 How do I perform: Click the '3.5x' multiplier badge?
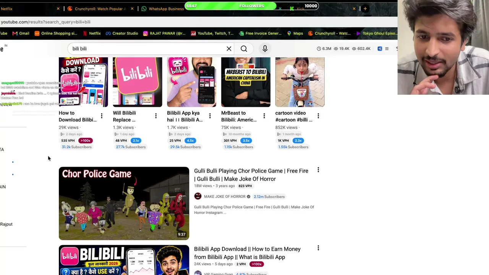[x=246, y=141]
